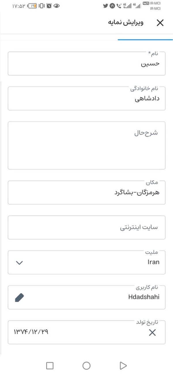173x375 pixels.
Task: Focus the نام خانوادگی field with دادشاهی
Action: click(86, 98)
